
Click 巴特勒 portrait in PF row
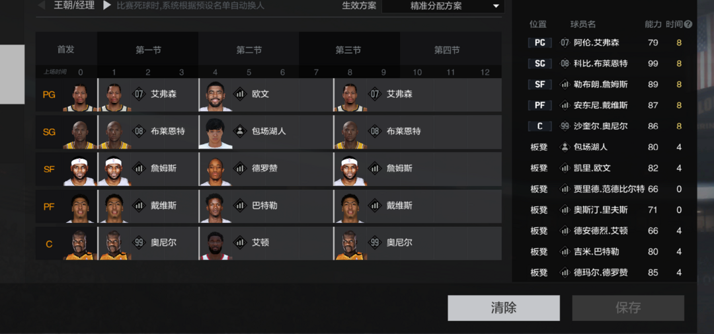pos(216,207)
